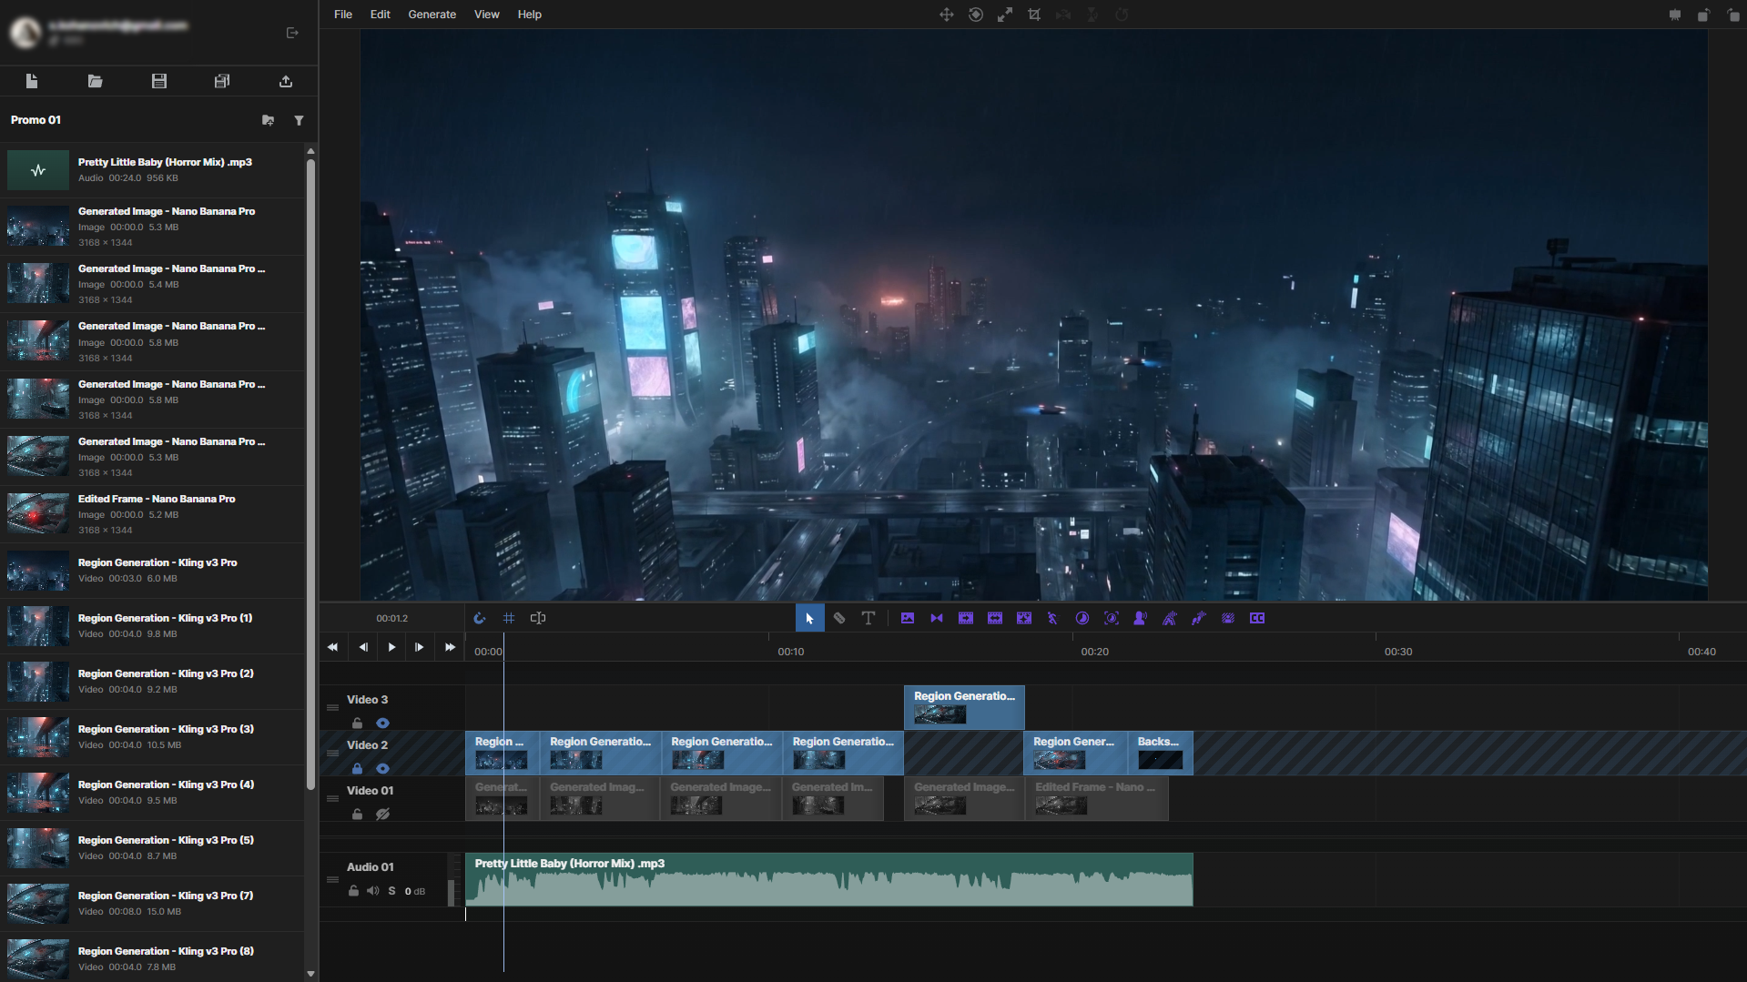Click the circular timer tool icon
The height and width of the screenshot is (982, 1747).
[x=1082, y=618]
